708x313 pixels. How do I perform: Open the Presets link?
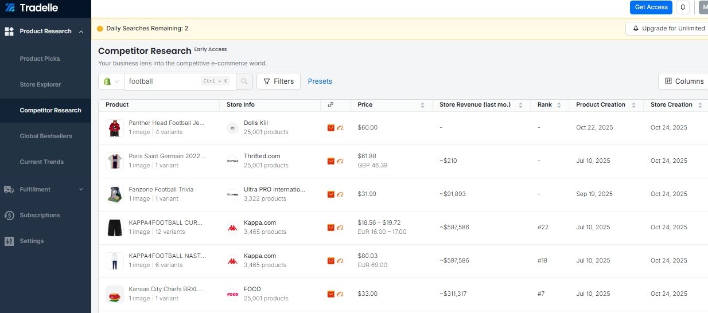point(320,81)
